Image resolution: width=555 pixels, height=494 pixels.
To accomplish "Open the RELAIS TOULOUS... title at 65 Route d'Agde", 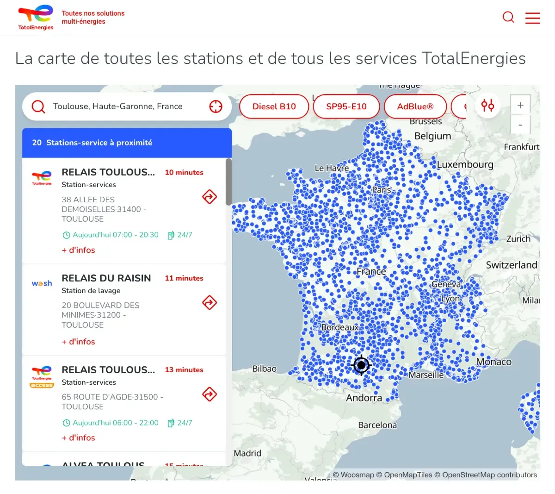I will [108, 370].
